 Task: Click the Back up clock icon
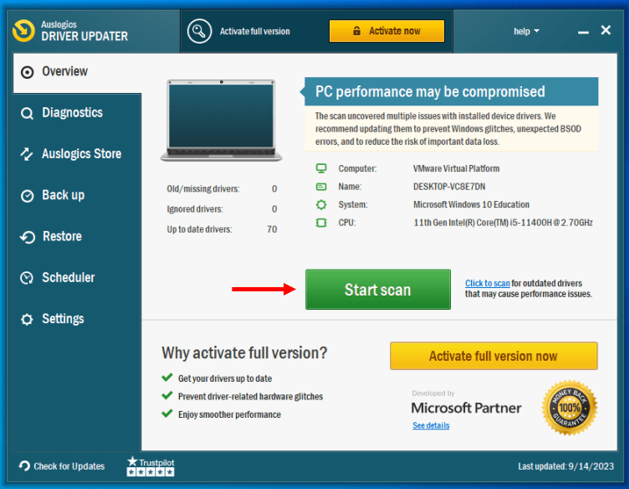point(28,195)
